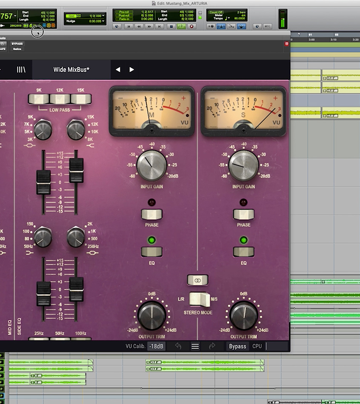
Task: Click the Mid channel INPUT GAIN knob
Action: [x=151, y=166]
